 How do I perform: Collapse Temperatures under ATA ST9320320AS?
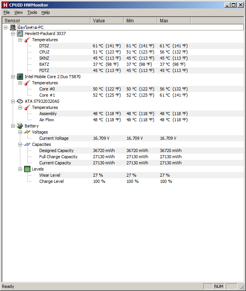tap(20, 107)
